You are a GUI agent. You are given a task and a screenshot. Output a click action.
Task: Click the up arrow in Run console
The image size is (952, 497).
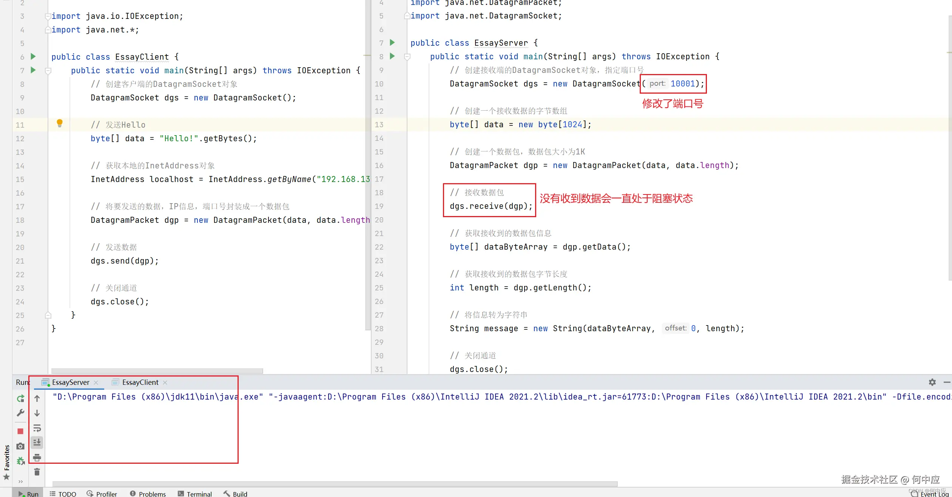click(x=37, y=398)
